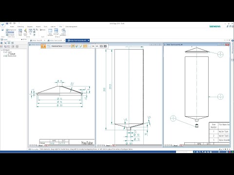
Task: Close the Layers panel
Action: click(26, 39)
